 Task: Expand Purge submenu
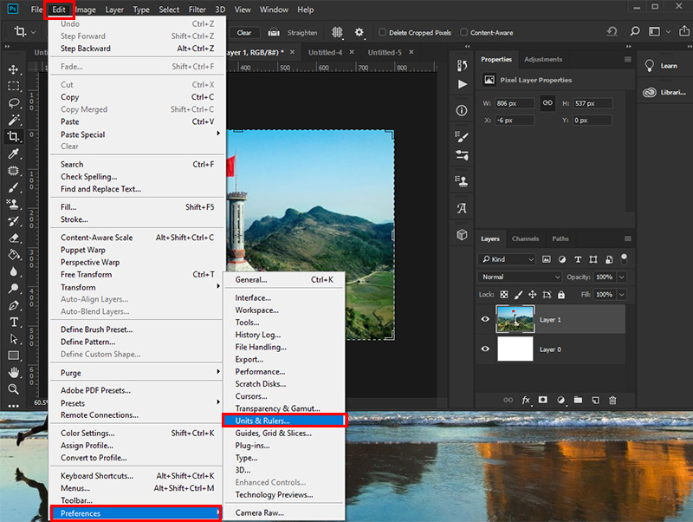click(138, 373)
